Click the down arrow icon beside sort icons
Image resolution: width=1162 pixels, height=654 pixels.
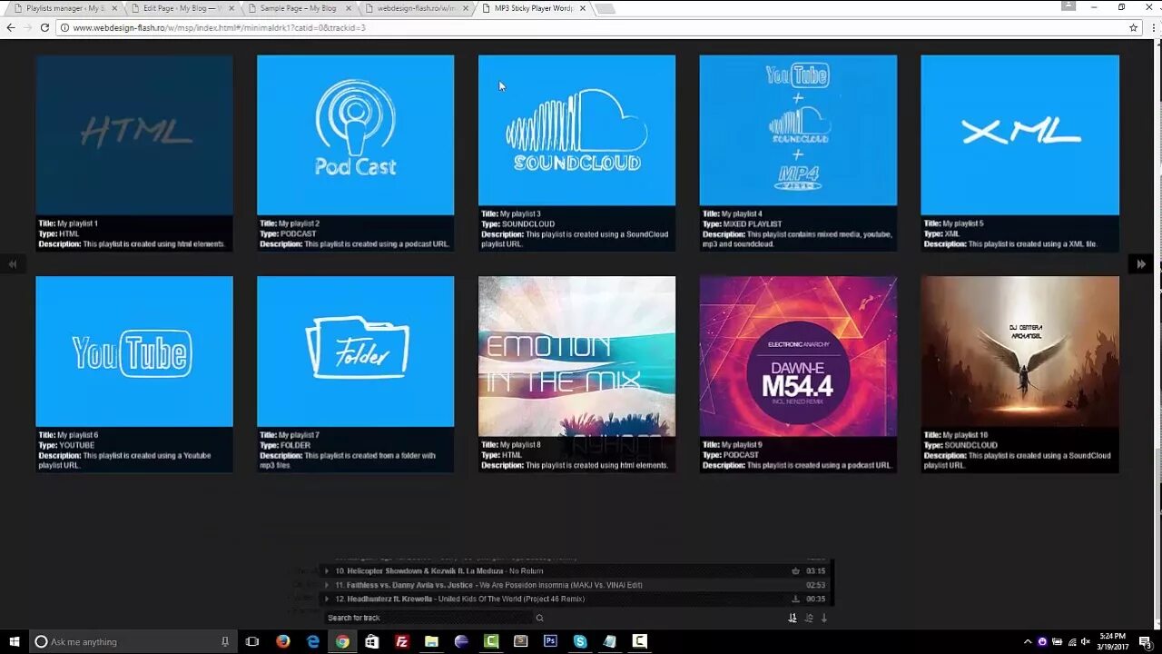click(824, 618)
